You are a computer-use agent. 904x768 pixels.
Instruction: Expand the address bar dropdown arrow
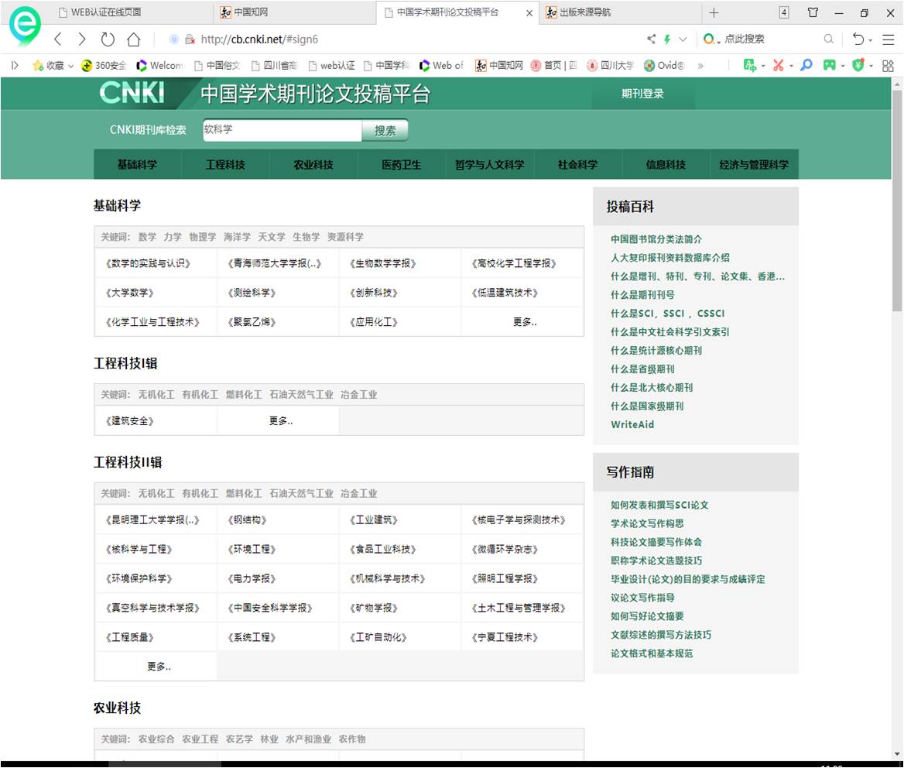click(683, 39)
